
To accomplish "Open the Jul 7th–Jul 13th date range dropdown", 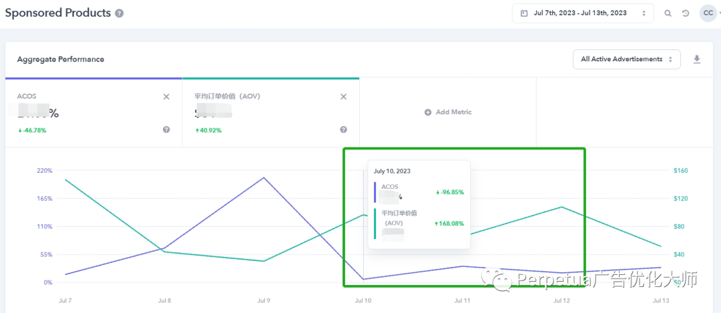I will point(583,13).
